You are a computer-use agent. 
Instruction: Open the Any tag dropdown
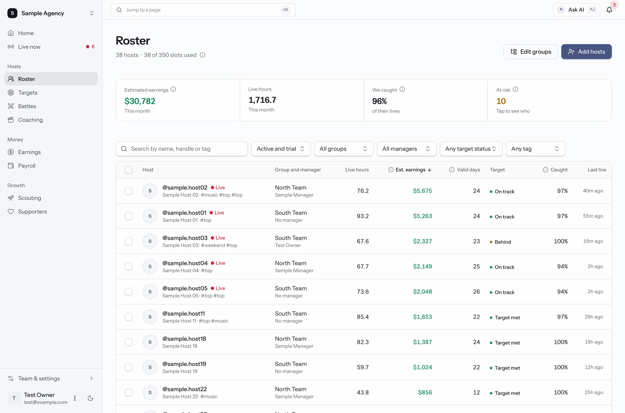(x=536, y=149)
